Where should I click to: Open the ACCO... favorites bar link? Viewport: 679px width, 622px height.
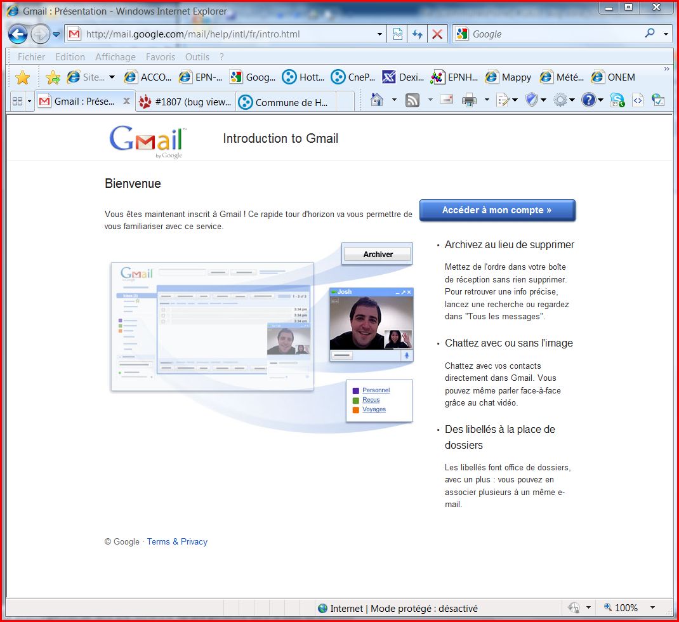148,77
